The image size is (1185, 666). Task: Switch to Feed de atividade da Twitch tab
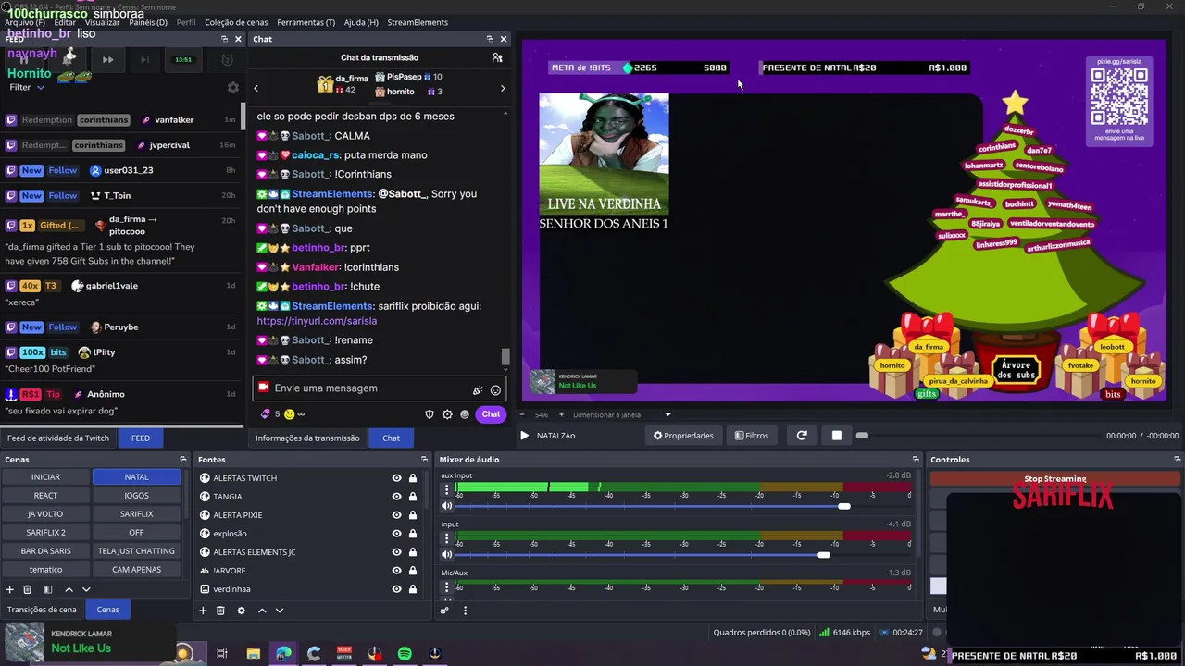point(58,438)
